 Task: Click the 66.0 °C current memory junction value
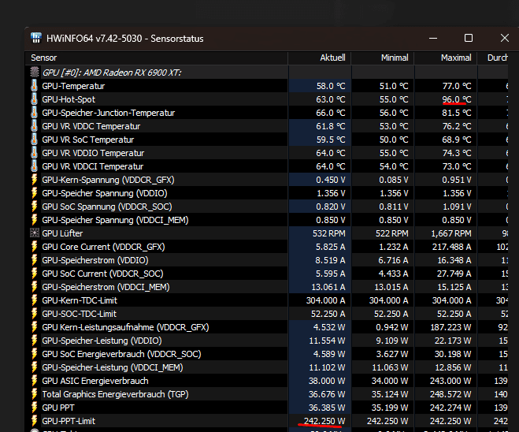pyautogui.click(x=330, y=113)
